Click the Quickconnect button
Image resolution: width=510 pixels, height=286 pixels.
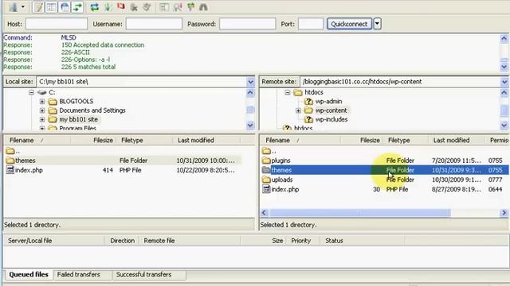pos(349,24)
